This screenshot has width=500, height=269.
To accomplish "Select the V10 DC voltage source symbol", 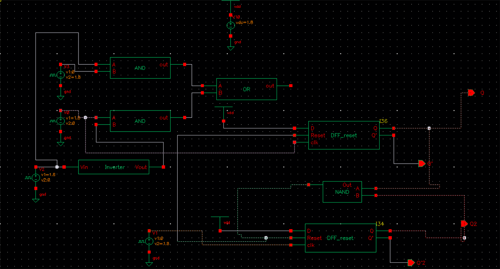I will pyautogui.click(x=230, y=25).
